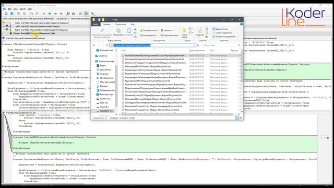
Task: Select the Merge result file row
Action: pos(34,33)
